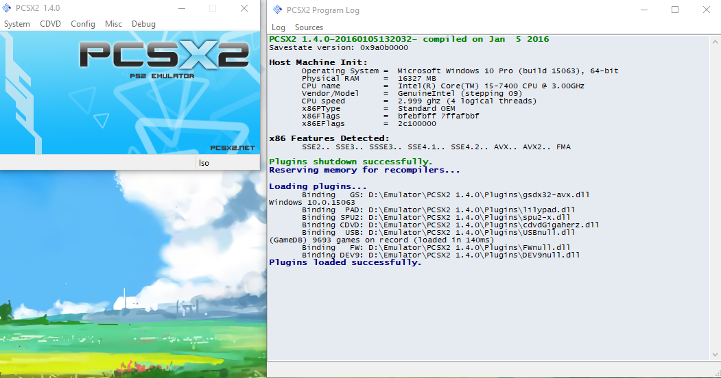This screenshot has height=378, width=721.
Task: Click the 'Loading plugins...' log line
Action: [x=318, y=186]
